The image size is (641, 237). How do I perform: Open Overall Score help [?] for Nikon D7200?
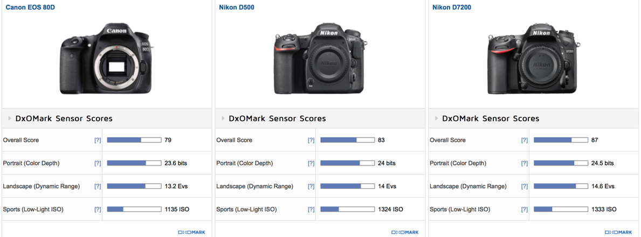click(525, 140)
